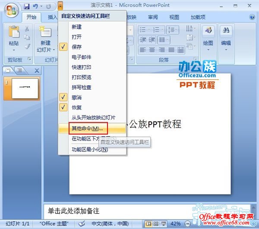Open the Office button menu
Viewport: 259px width, 229px height.
click(x=11, y=10)
